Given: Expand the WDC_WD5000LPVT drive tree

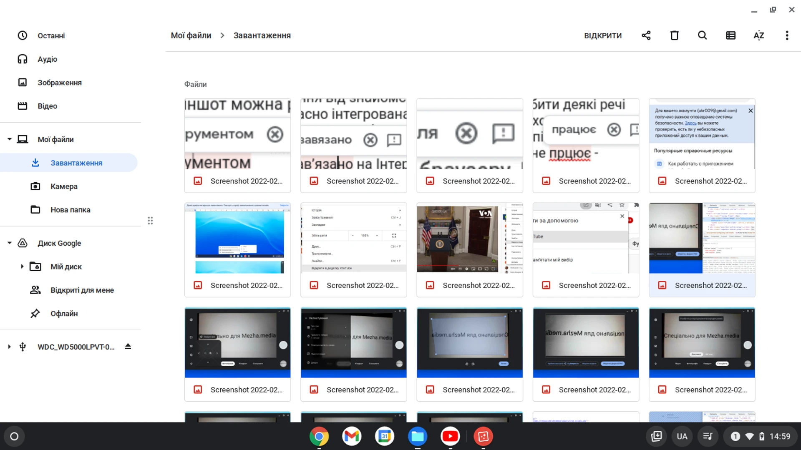Looking at the screenshot, I should [9, 347].
